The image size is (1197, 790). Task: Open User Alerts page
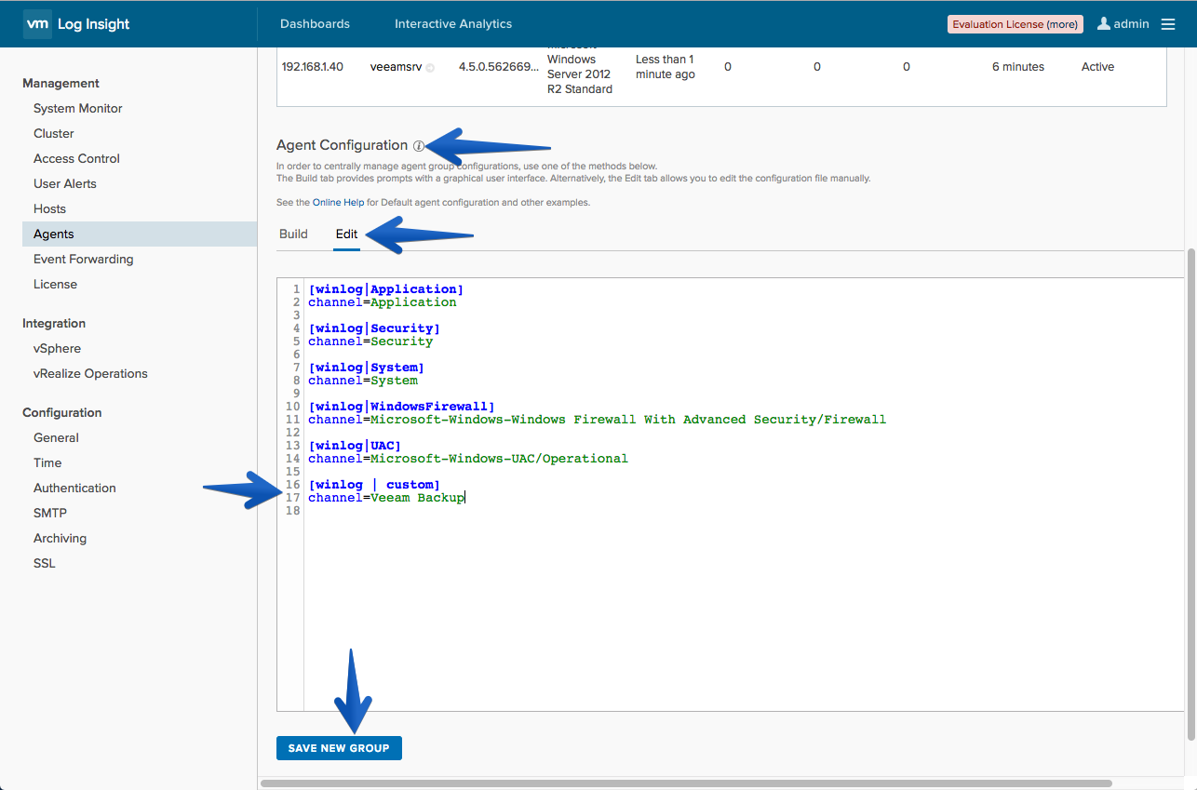[65, 183]
